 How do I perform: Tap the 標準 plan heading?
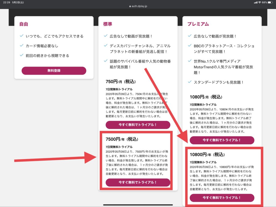[x=108, y=24]
